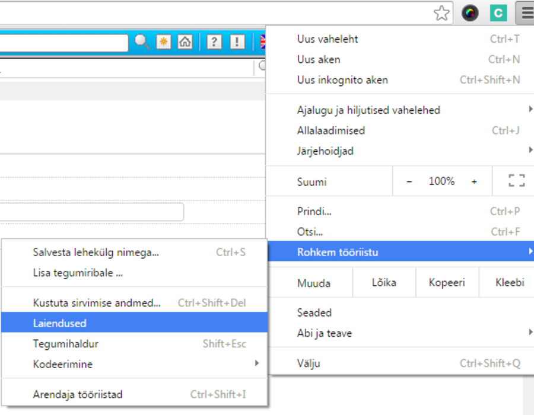Select Lisa tegumiribale ... item
534x415 pixels.
tap(134, 273)
